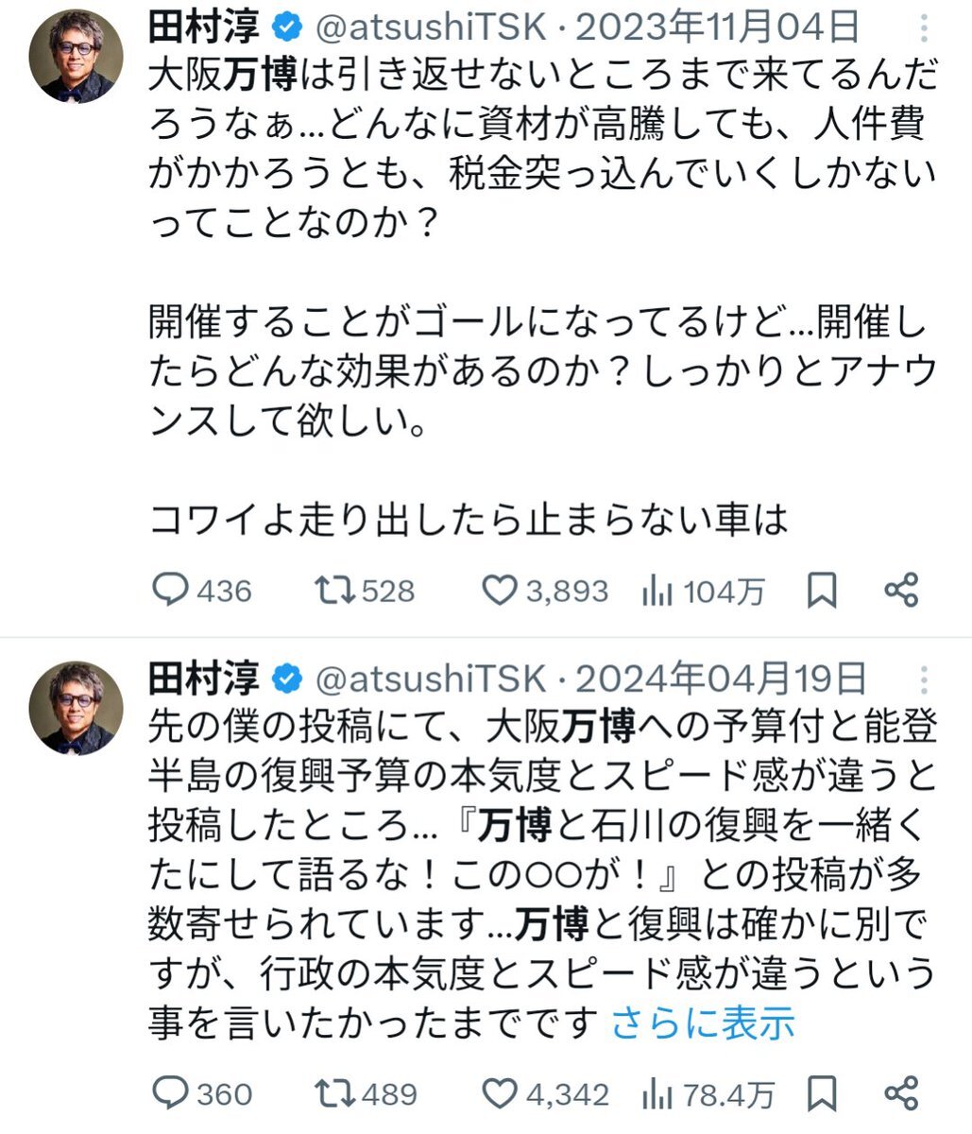The image size is (972, 1134).
Task: Share the second tweet about 能登半島 budget
Action: (x=902, y=1093)
